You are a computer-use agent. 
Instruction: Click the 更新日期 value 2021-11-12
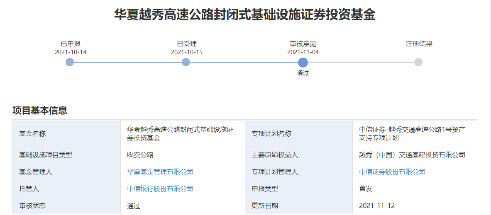tap(415, 205)
